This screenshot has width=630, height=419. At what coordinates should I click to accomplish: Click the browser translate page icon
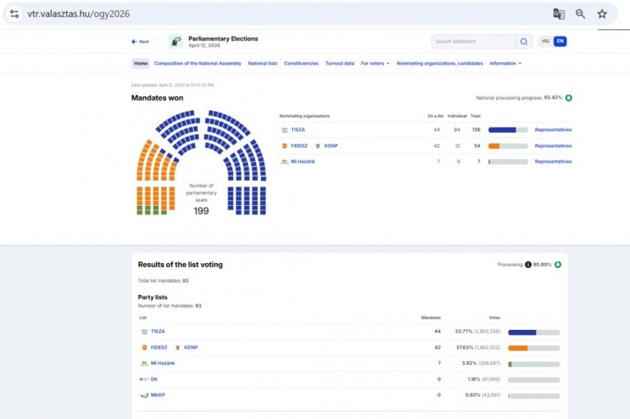pyautogui.click(x=559, y=14)
